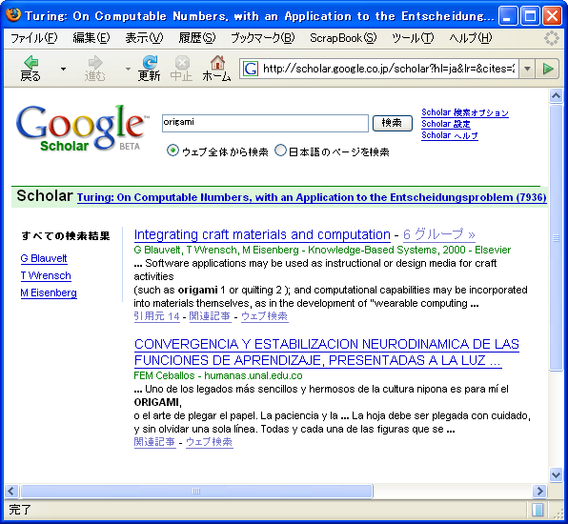Open ウェブ検索 under the Ceballos result
This screenshot has width=568, height=524.
click(210, 442)
